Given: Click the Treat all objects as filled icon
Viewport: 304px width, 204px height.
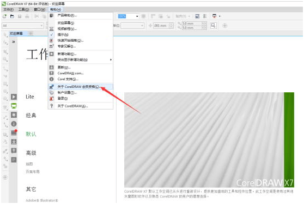Looking at the screenshot, I should click(214, 25).
